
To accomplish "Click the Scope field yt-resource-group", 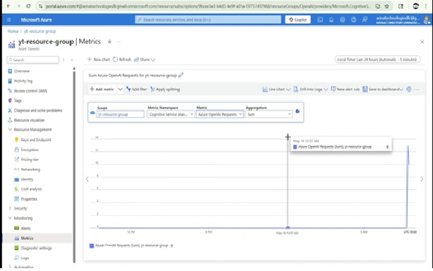I will (x=120, y=114).
